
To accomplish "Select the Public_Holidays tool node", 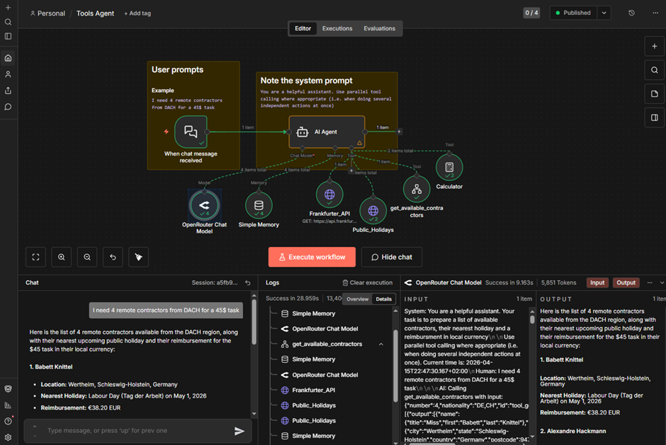I will click(x=373, y=209).
